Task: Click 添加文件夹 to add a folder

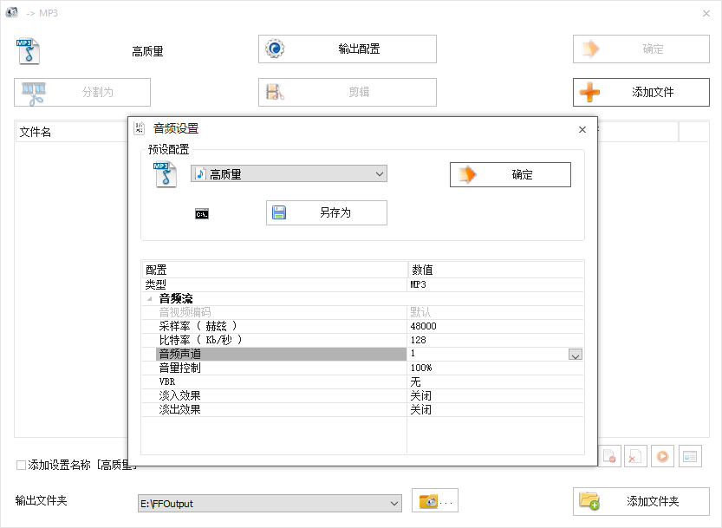Action: (x=641, y=501)
